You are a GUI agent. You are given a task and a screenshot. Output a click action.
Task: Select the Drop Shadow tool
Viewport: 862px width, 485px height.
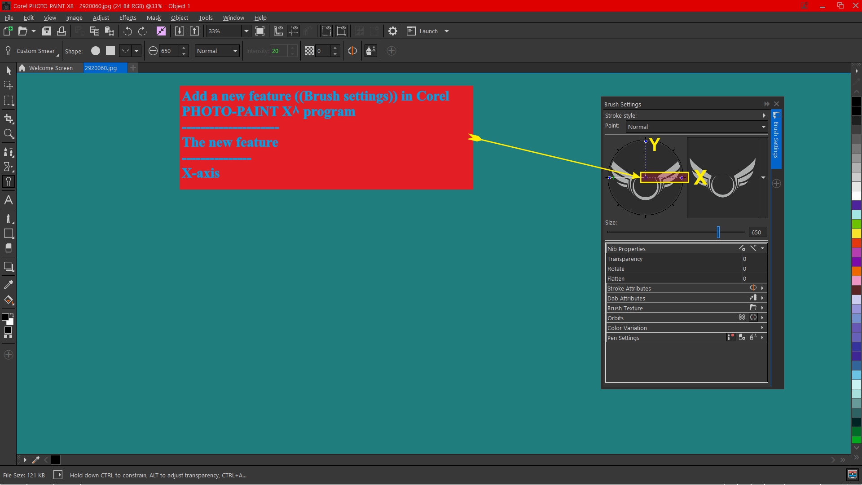9,267
